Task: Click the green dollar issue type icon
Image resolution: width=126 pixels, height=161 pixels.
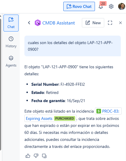Action: [x=99, y=111]
